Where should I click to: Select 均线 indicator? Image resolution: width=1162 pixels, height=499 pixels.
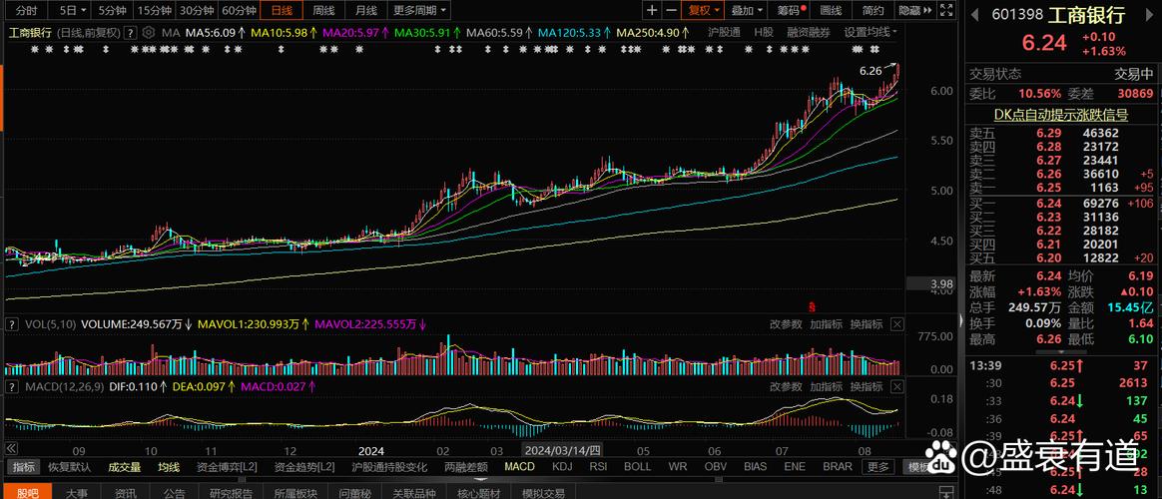[x=169, y=467]
